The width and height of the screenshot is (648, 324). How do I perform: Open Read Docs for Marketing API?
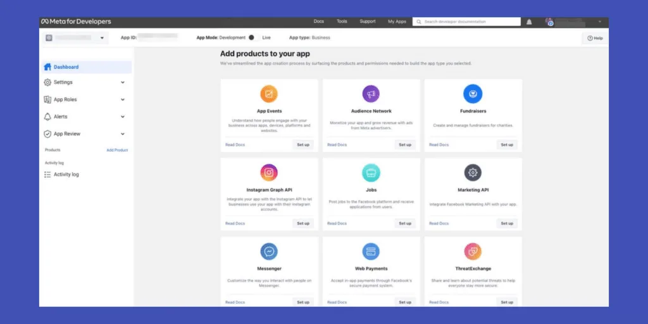pyautogui.click(x=439, y=223)
